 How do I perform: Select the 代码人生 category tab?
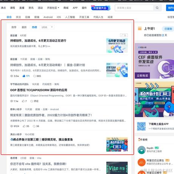pyautogui.click(x=98, y=17)
